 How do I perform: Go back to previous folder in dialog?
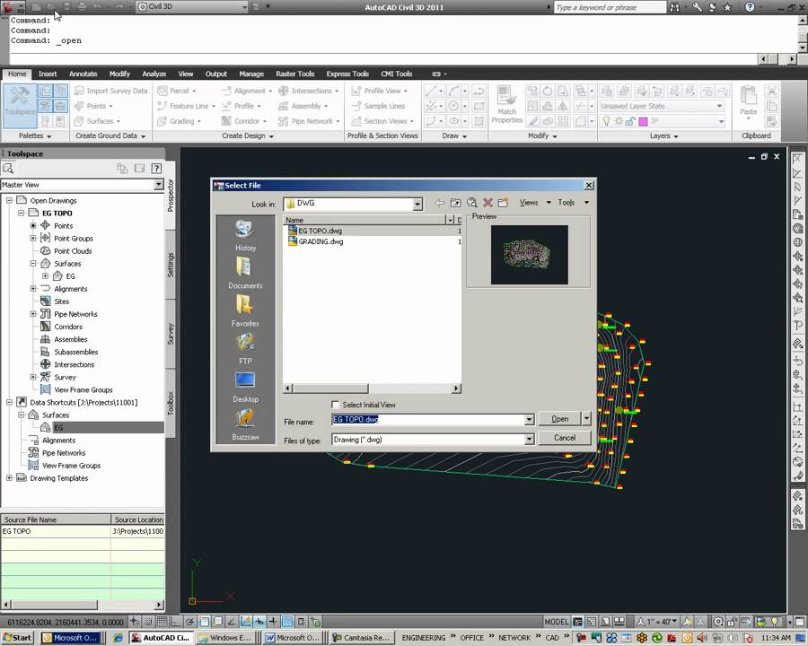(439, 203)
